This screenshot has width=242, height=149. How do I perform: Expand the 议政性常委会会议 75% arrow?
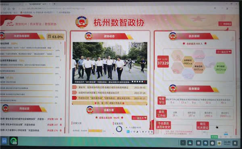tap(60, 60)
